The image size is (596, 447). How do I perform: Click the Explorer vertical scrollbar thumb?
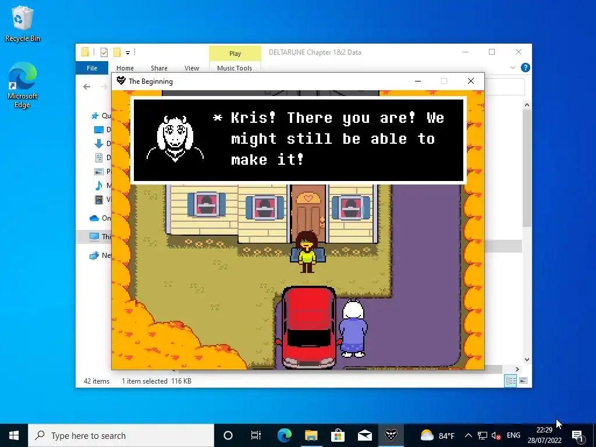point(527,169)
